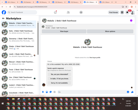Click the conversation list scrollbar
The image size is (138, 110).
(x=38, y=38)
